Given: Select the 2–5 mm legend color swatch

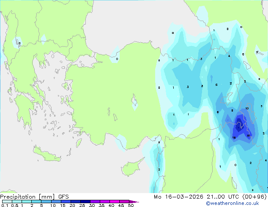Looking at the screenshot, I should click(x=36, y=202).
